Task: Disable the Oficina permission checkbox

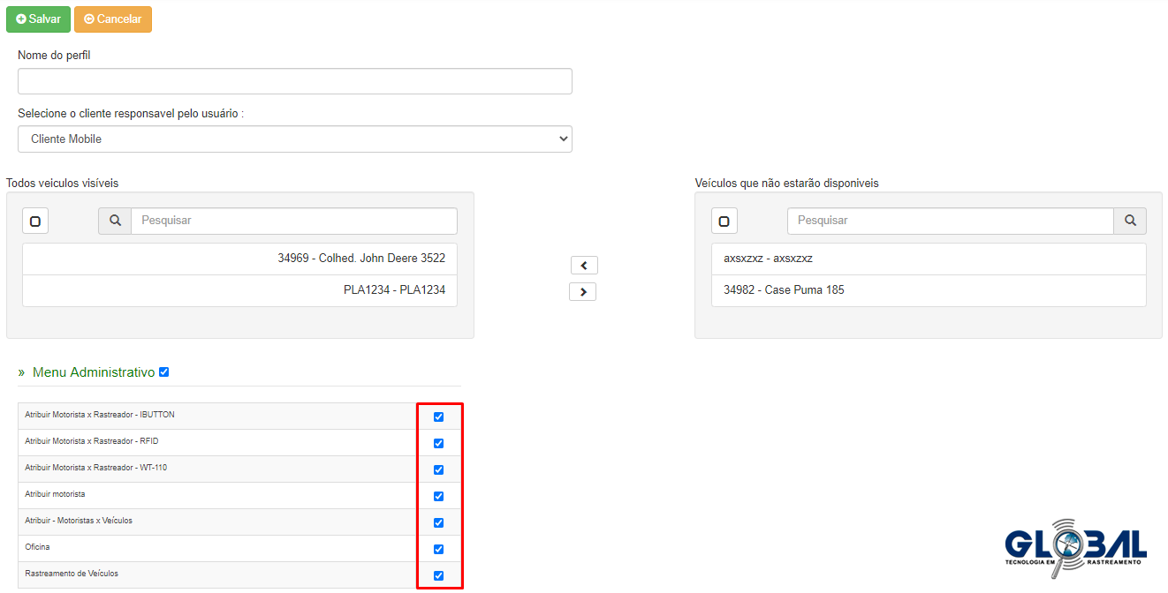Action: point(438,549)
